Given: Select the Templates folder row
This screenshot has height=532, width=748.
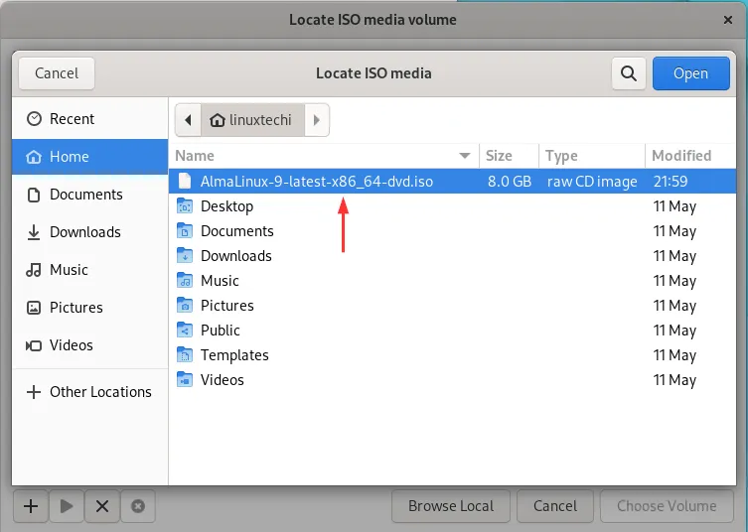Looking at the screenshot, I should tap(452, 355).
